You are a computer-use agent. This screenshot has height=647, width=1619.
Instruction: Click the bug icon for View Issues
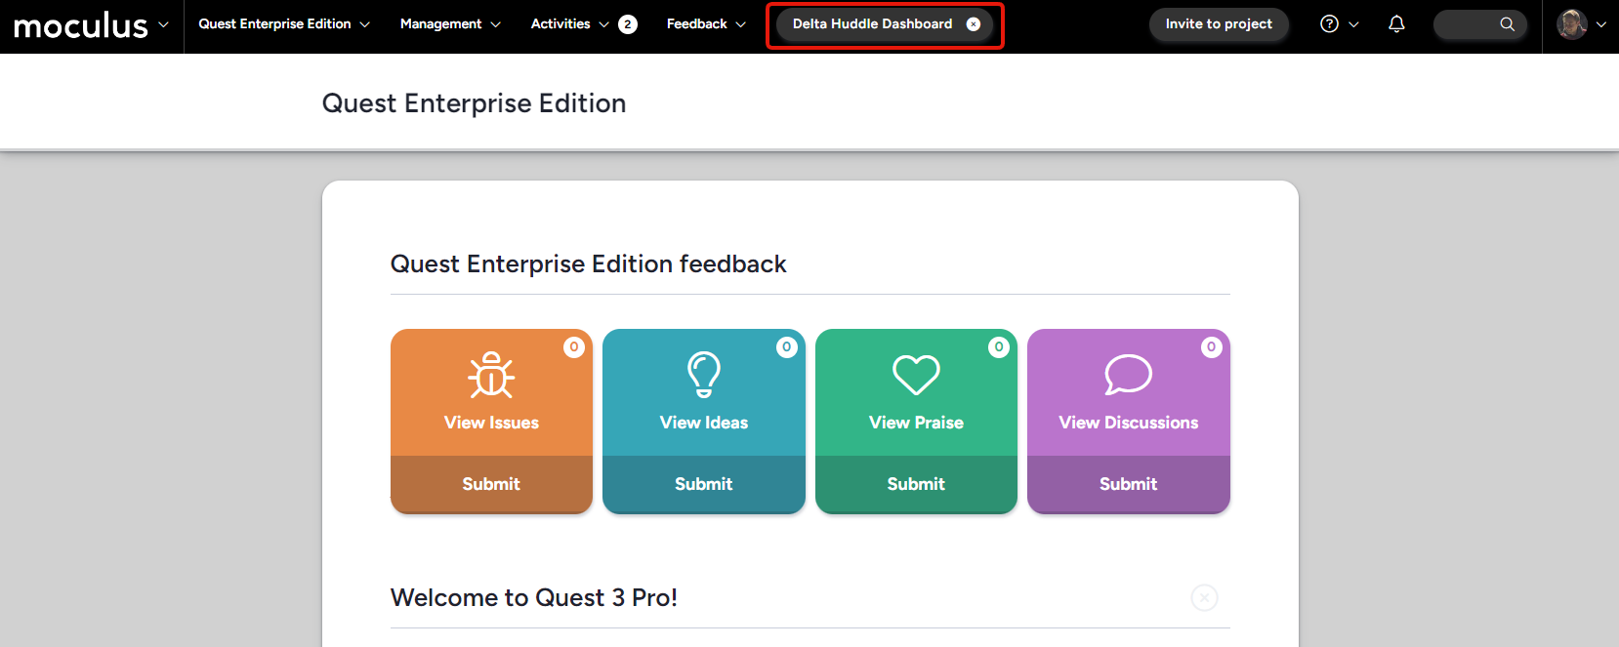click(x=491, y=375)
